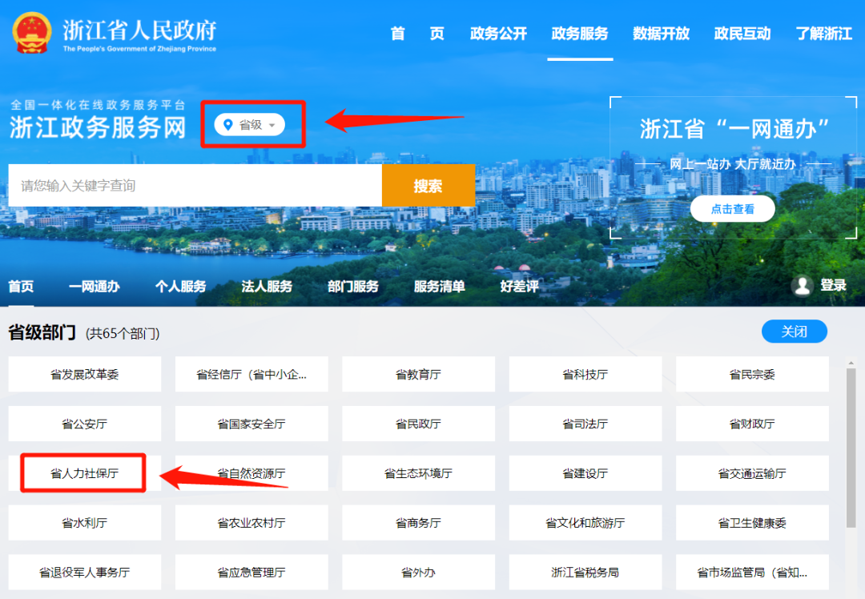Viewport: 865px width, 599px height.
Task: Open the 省人力社保厅 department
Action: 84,473
